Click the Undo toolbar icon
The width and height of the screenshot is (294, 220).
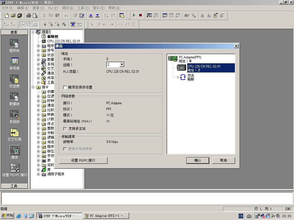tap(66, 15)
